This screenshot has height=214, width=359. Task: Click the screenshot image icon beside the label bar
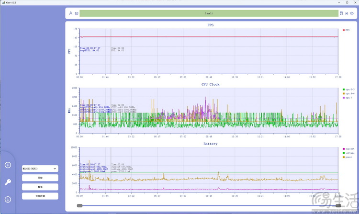[x=77, y=13]
